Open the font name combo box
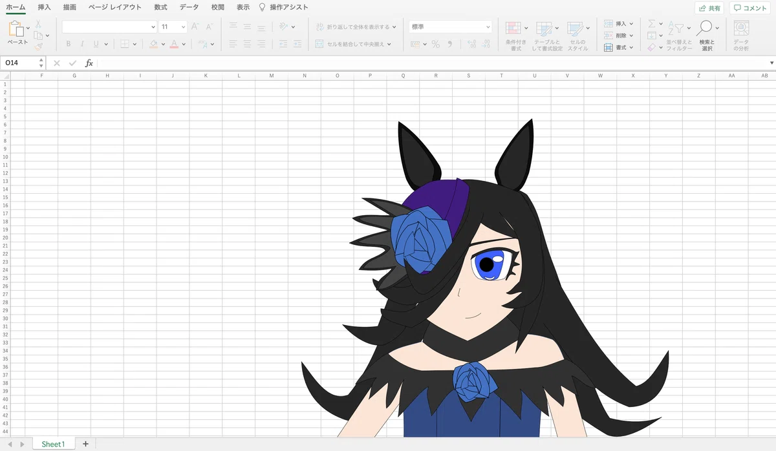 (110, 26)
